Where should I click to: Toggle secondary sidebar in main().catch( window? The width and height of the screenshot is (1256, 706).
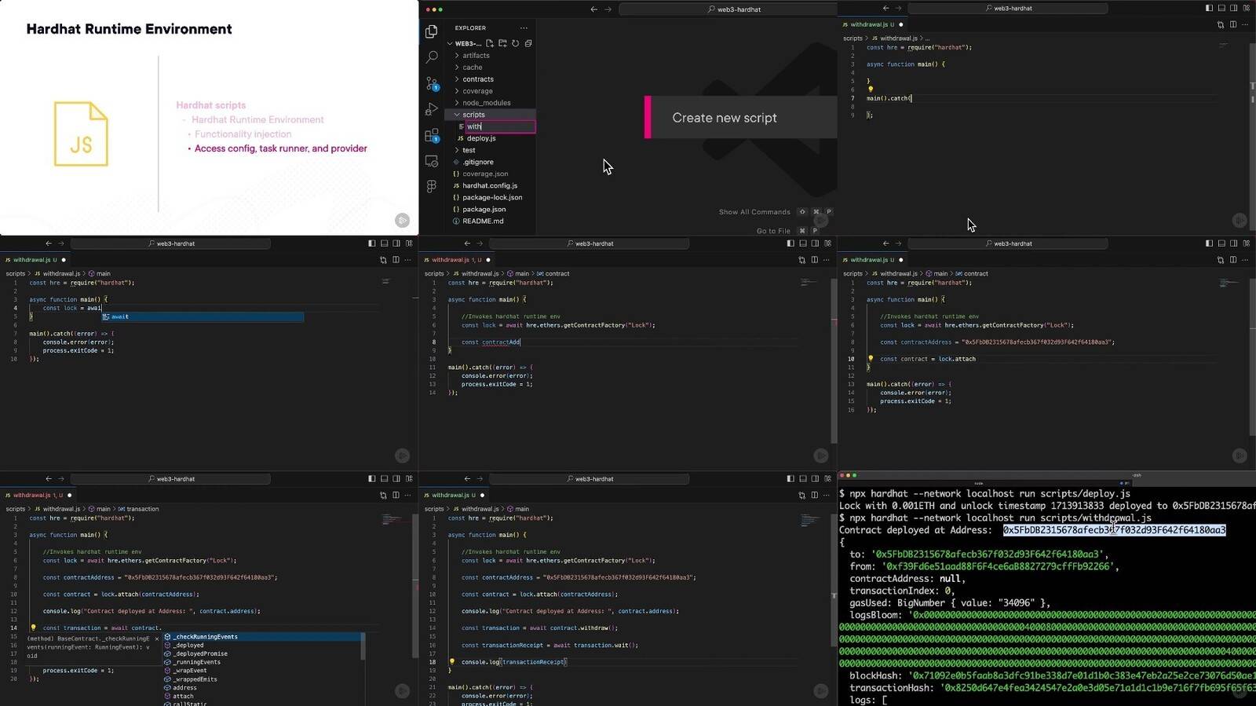(1234, 8)
